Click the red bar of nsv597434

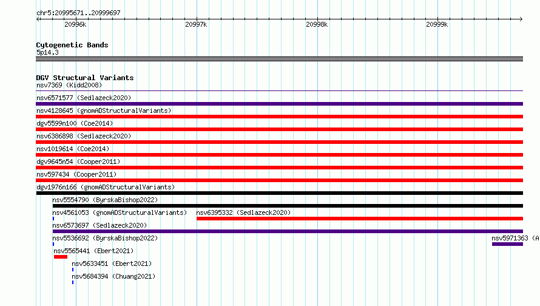[279, 180]
